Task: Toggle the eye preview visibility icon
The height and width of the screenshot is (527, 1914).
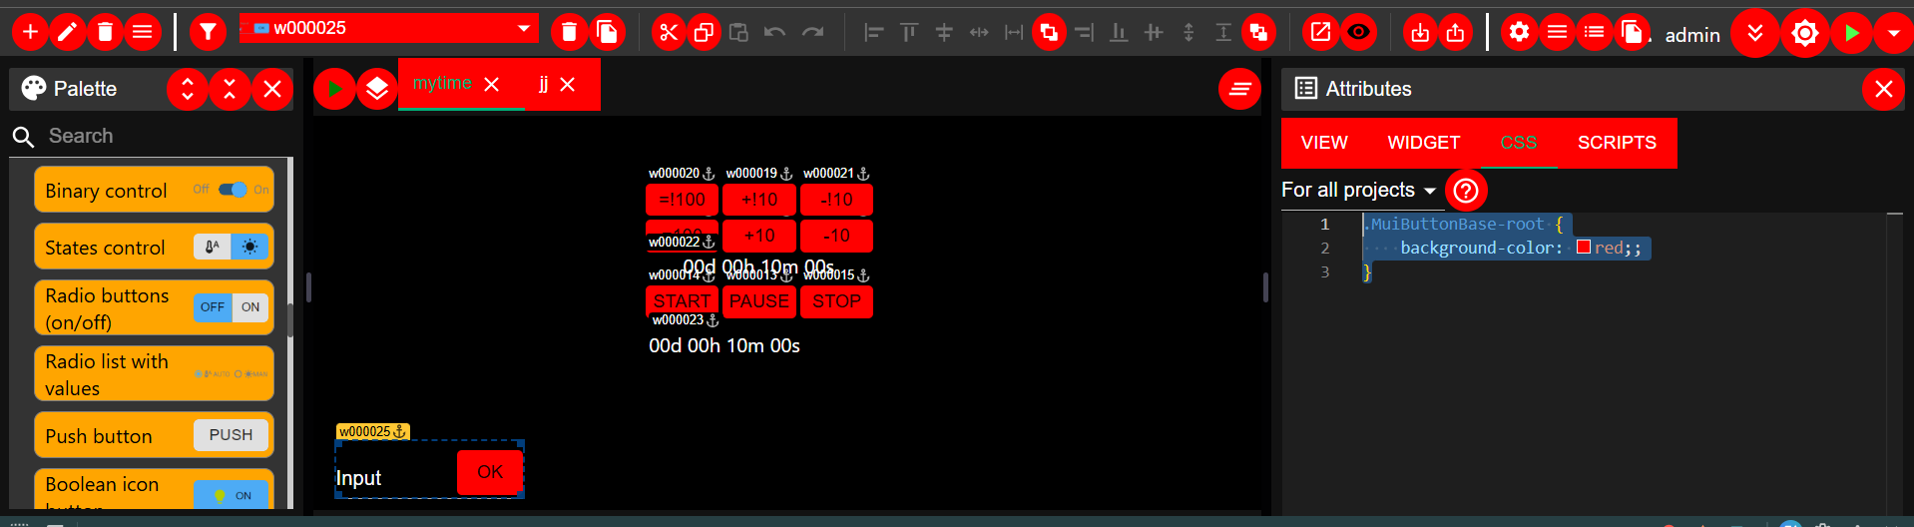Action: coord(1358,32)
